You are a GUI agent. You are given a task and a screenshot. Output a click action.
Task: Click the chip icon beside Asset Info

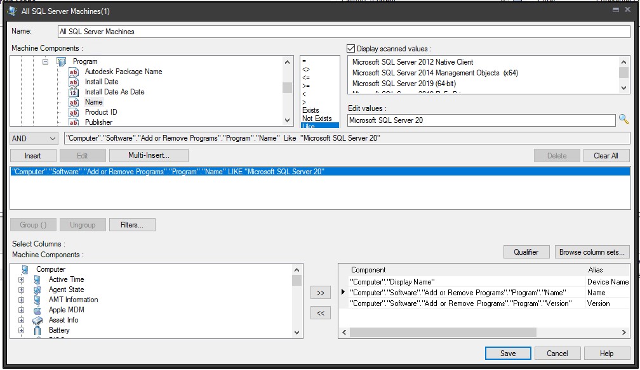37,320
